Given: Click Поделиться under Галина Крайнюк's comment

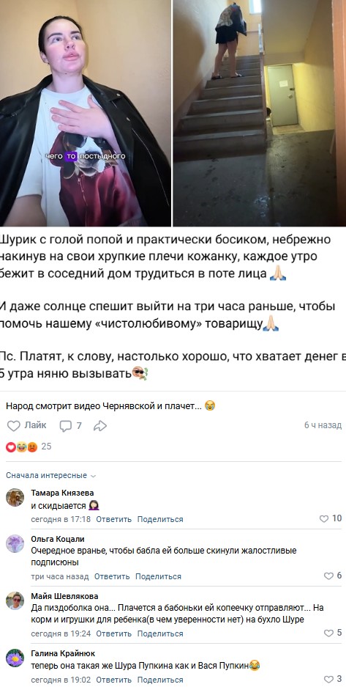Looking at the screenshot, I should click(x=160, y=680).
